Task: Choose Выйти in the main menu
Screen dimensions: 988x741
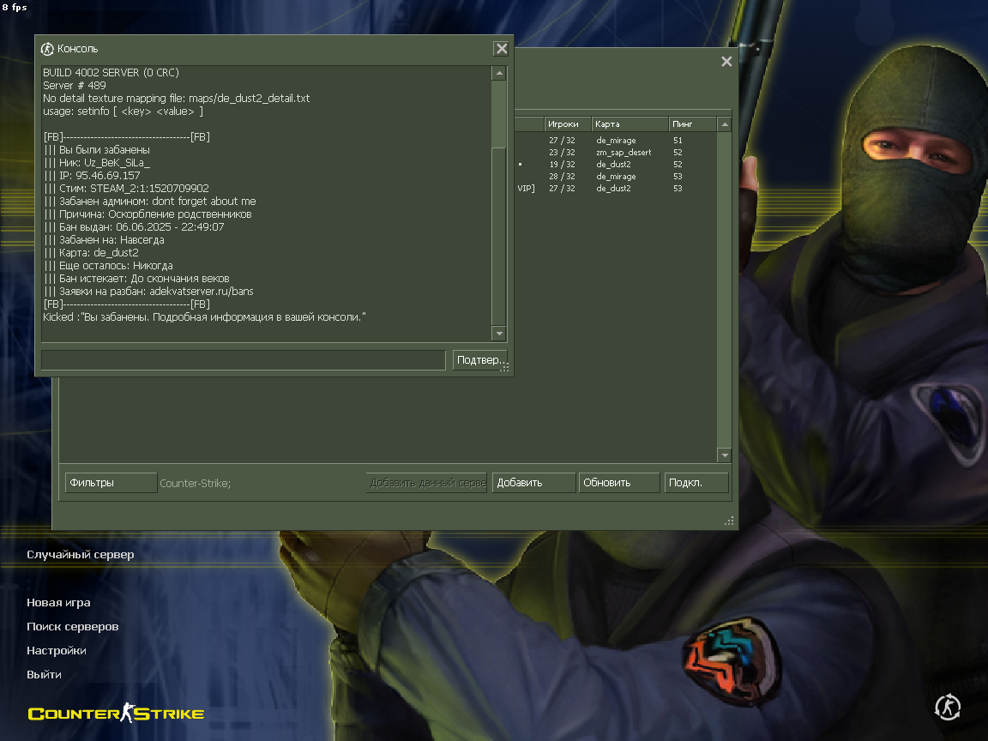Action: coord(44,674)
